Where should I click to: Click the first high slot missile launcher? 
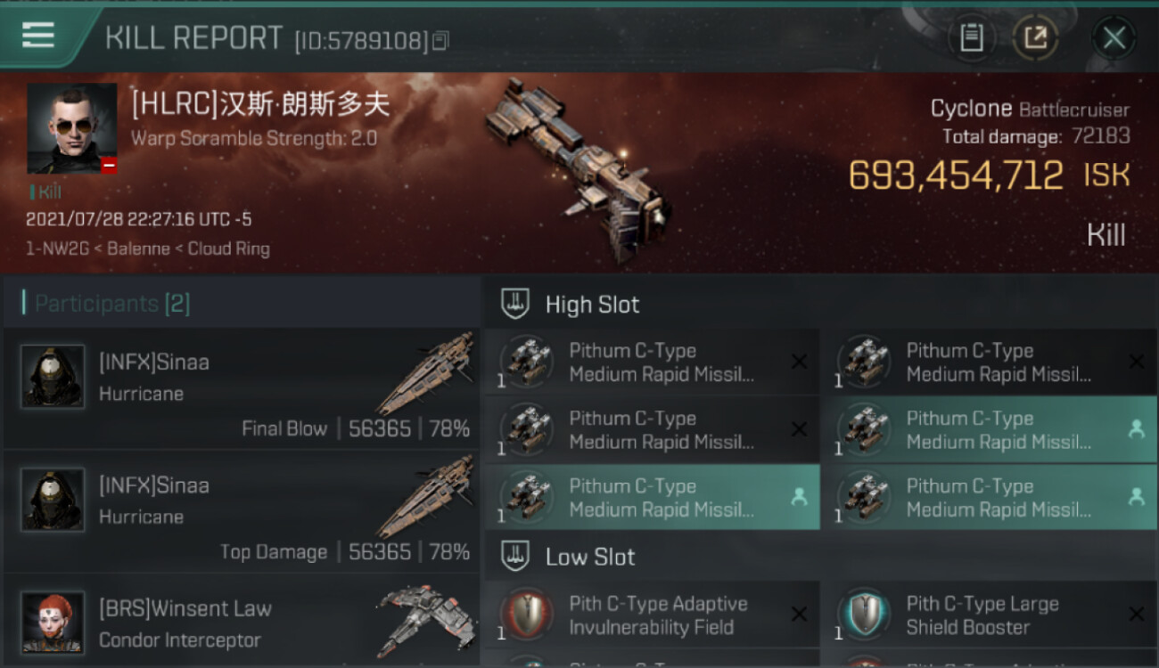click(652, 363)
